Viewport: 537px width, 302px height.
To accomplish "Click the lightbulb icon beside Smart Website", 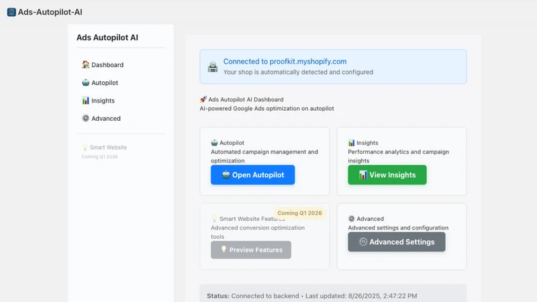I will tap(85, 147).
